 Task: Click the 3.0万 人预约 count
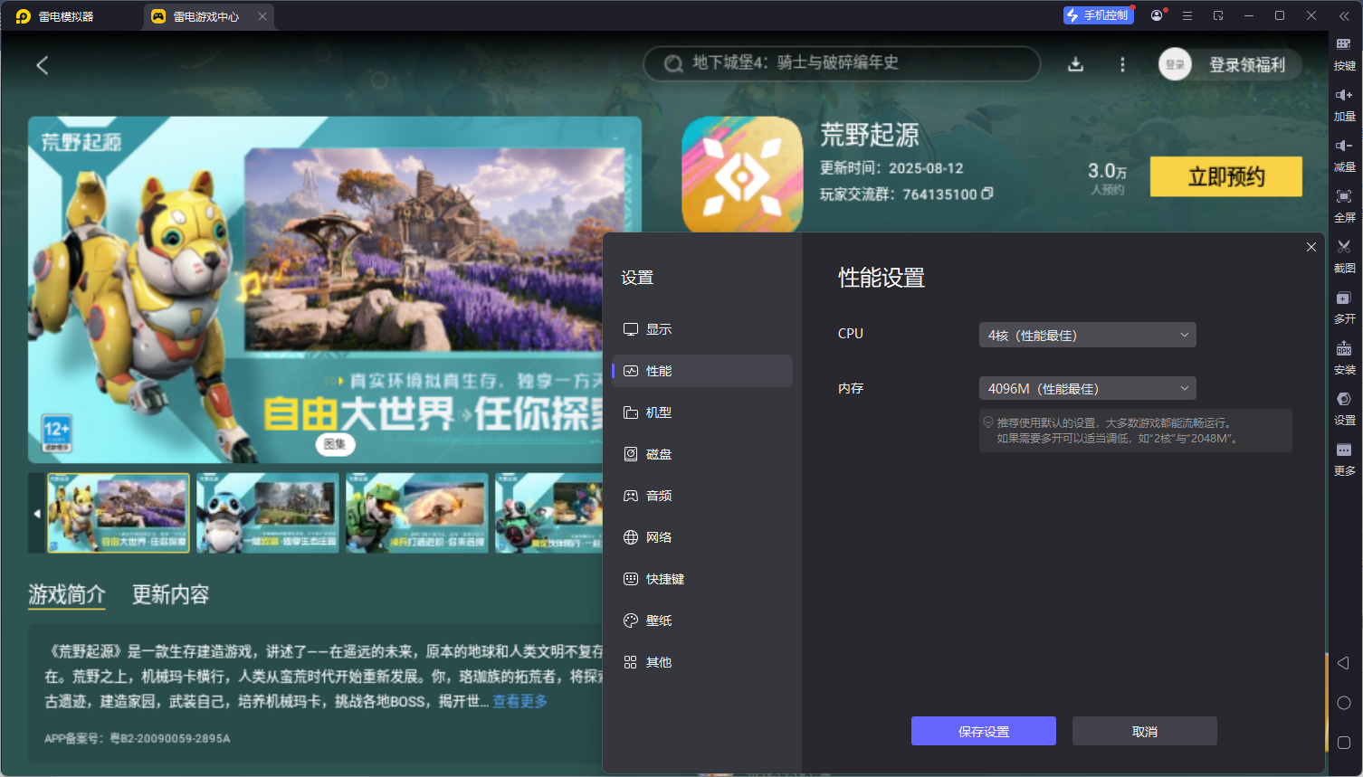[x=1108, y=177]
